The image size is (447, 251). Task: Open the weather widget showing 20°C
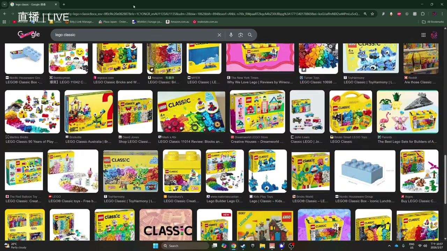(x=15, y=246)
